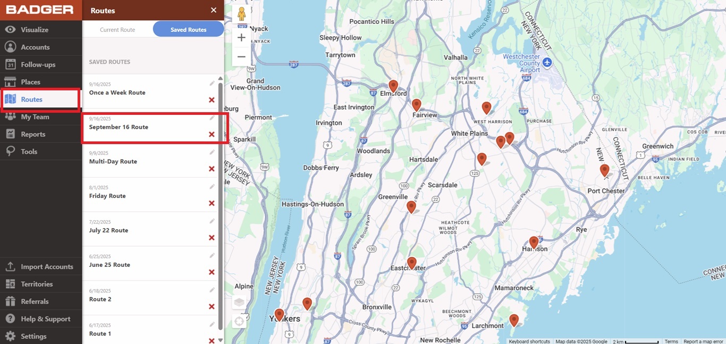The width and height of the screenshot is (726, 344).
Task: Open the map layers button
Action: point(240,303)
